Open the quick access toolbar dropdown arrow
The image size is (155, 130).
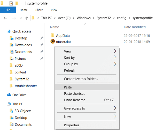coord(22,4)
